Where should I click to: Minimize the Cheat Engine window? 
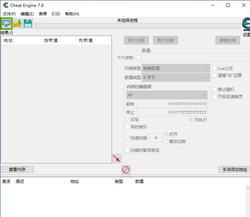(x=212, y=5)
